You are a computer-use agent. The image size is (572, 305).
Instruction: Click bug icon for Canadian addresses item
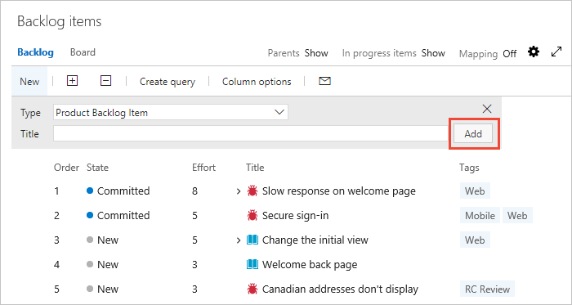coord(252,289)
